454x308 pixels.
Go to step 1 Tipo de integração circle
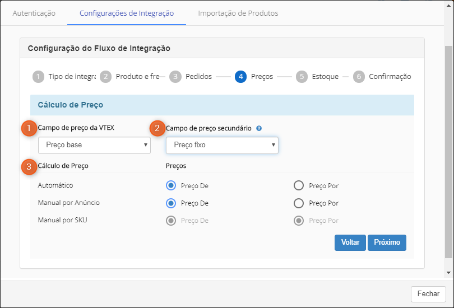pyautogui.click(x=38, y=77)
